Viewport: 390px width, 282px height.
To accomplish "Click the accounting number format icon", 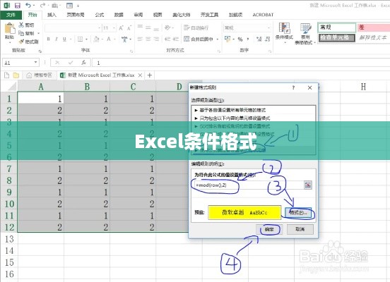I will [227, 39].
